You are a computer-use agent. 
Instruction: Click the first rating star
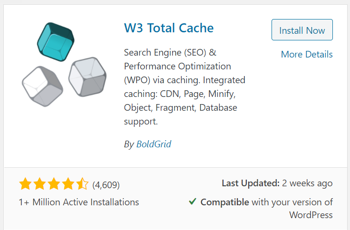click(26, 184)
